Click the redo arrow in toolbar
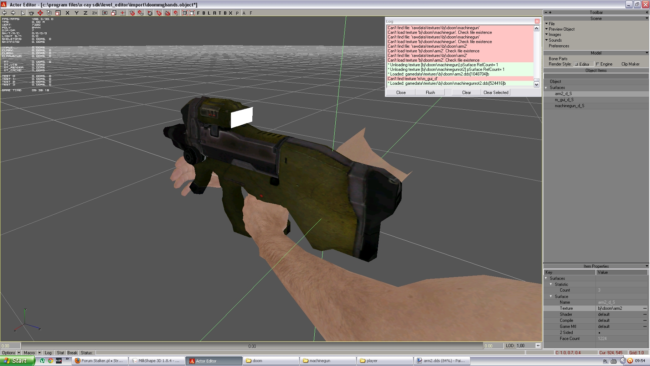The height and width of the screenshot is (366, 650). pyautogui.click(x=13, y=13)
